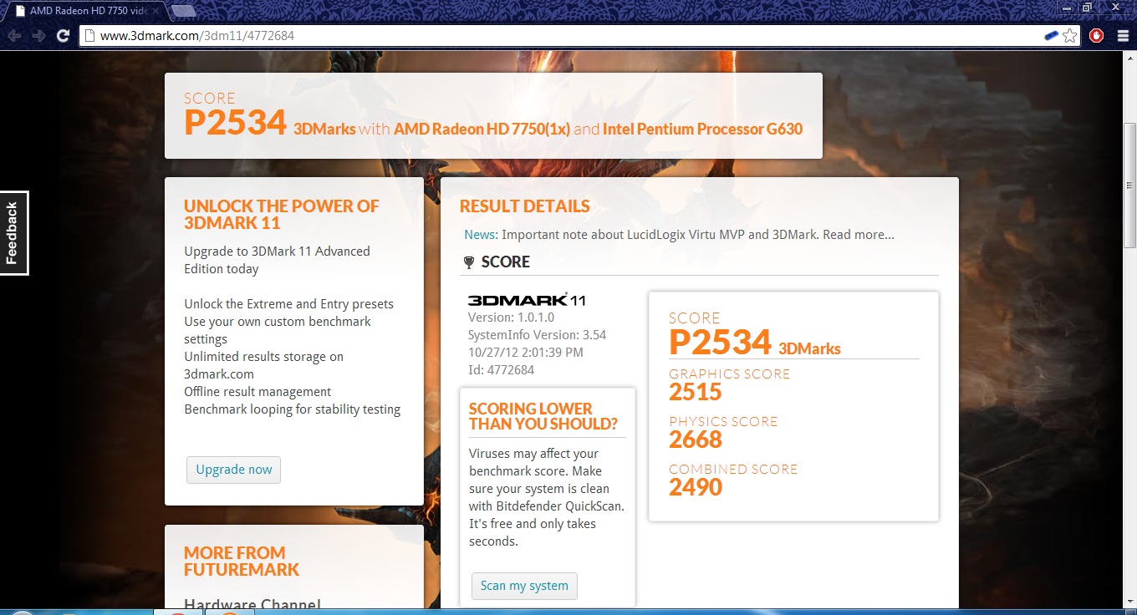1137x615 pixels.
Task: Open the Chrome menu hamburger icon
Action: coord(1121,35)
